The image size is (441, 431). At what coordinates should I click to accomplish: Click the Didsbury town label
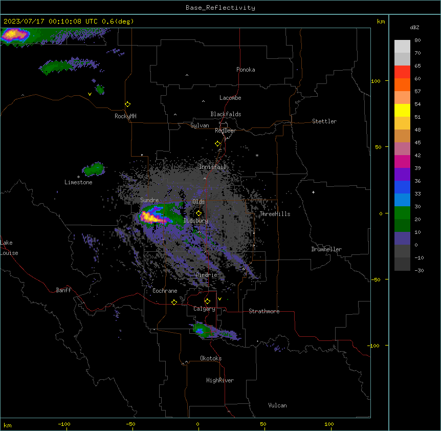(195, 221)
